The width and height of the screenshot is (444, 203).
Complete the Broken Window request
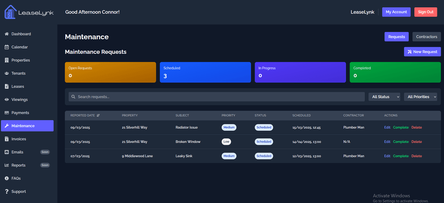[401, 142]
